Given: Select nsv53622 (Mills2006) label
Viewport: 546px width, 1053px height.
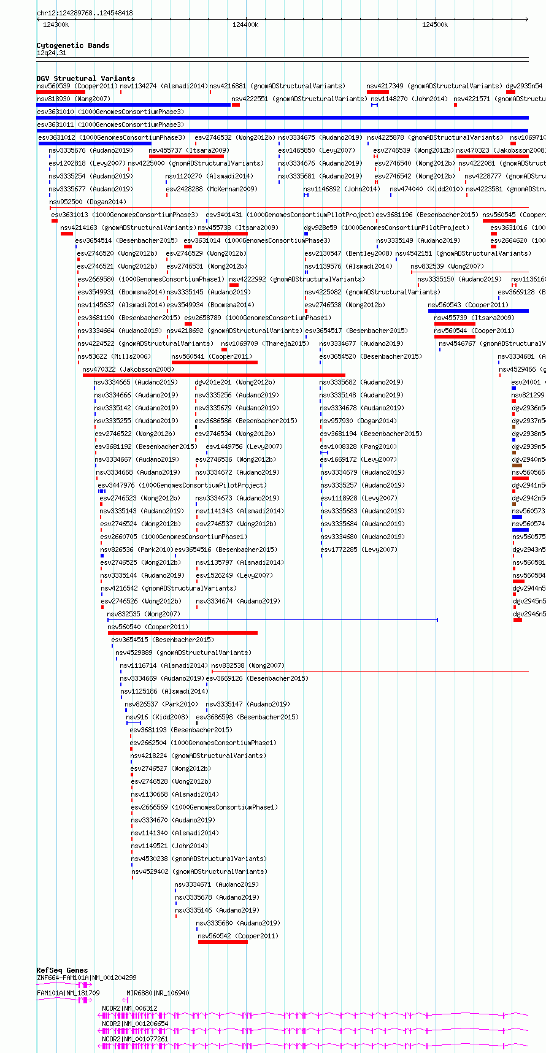Looking at the screenshot, I should 114,357.
